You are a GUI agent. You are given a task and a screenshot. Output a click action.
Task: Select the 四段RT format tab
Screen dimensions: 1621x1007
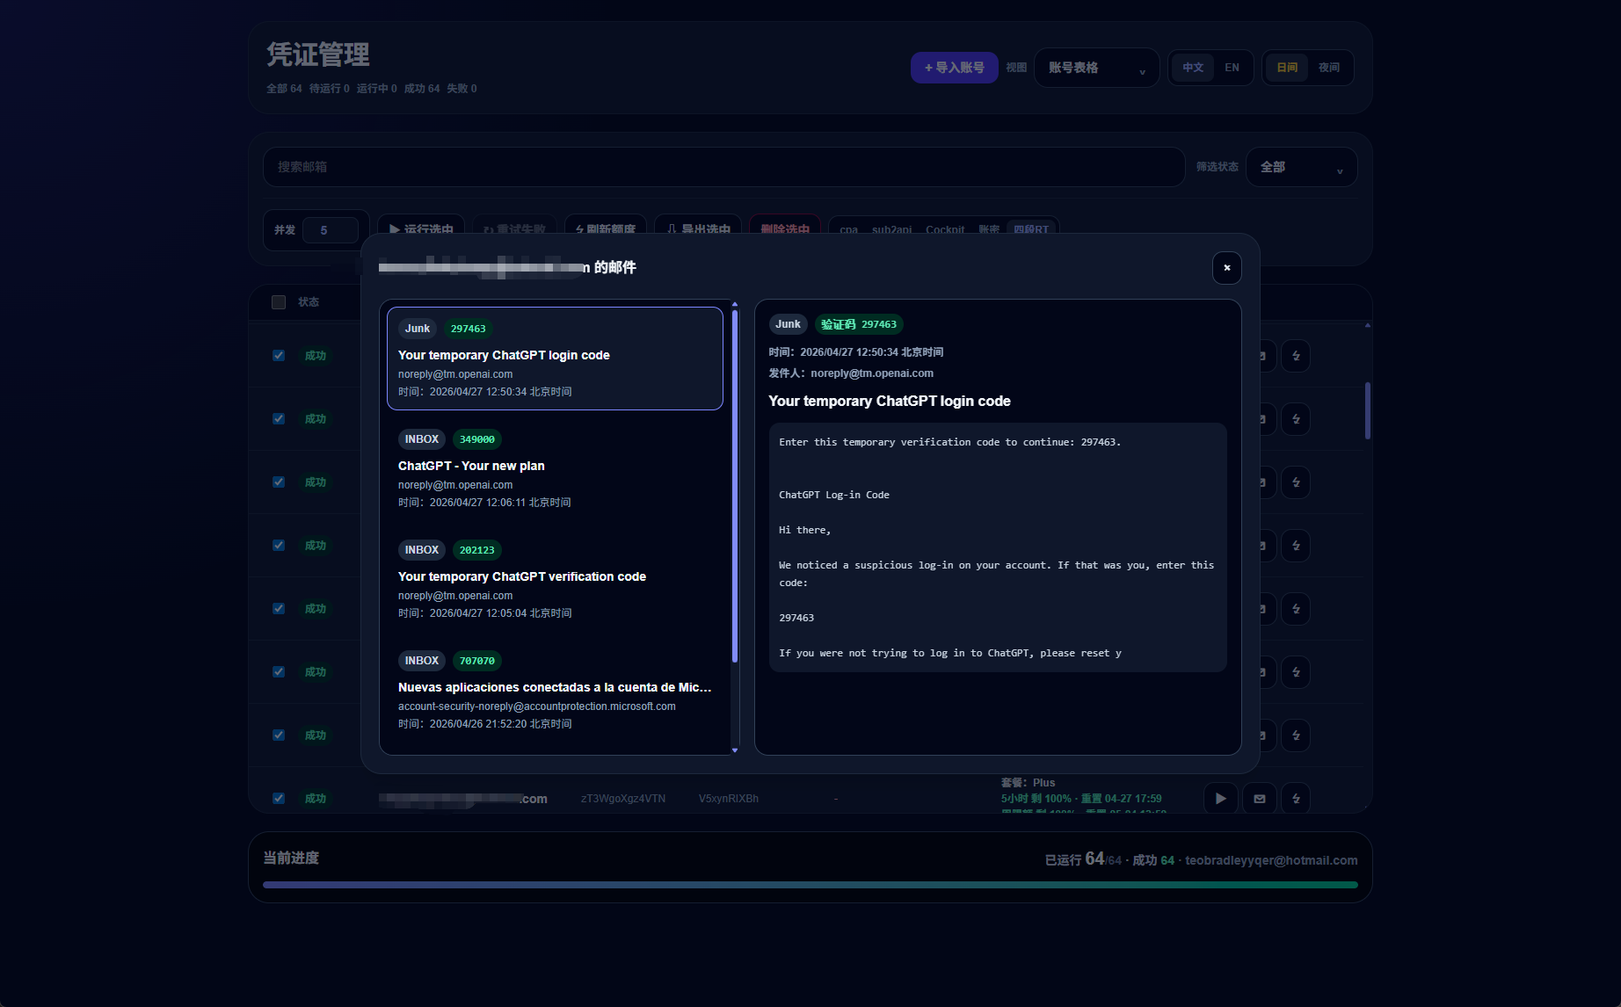click(1031, 229)
